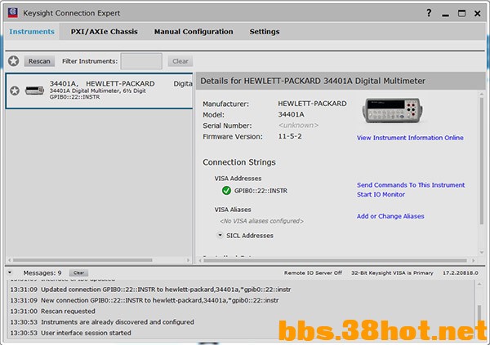Close the Keysight Connection Expert window
The image size is (490, 345).
[x=477, y=13]
